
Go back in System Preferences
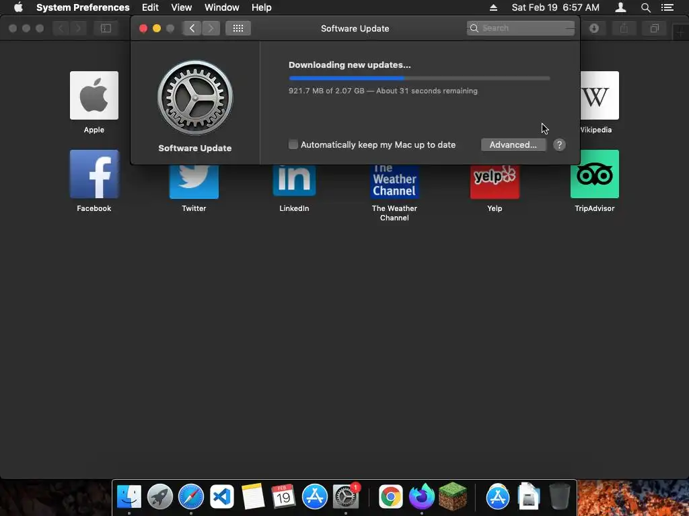point(192,28)
